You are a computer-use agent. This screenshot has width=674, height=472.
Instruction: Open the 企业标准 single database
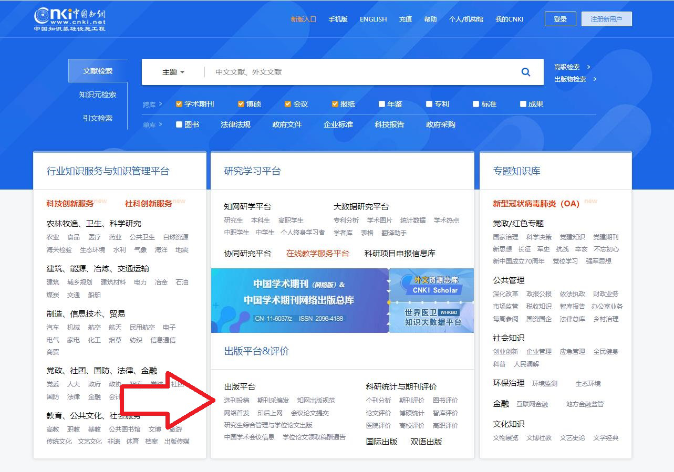pyautogui.click(x=338, y=124)
